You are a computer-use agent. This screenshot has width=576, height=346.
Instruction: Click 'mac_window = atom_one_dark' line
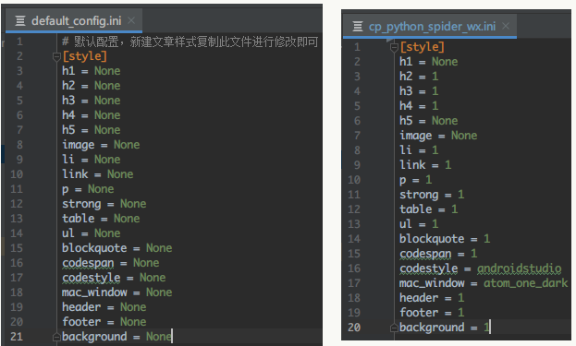(x=484, y=283)
